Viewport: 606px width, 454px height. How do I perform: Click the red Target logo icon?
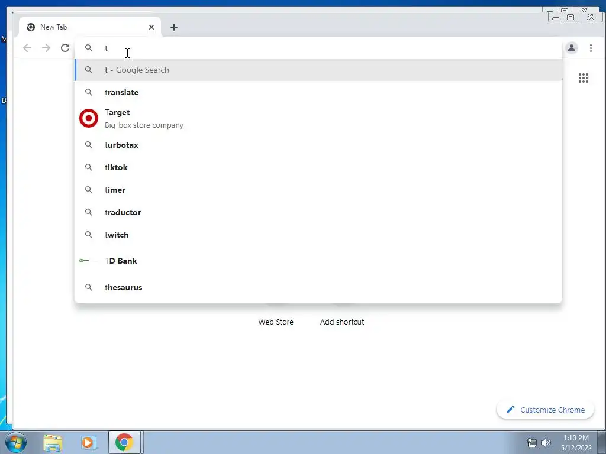point(89,118)
